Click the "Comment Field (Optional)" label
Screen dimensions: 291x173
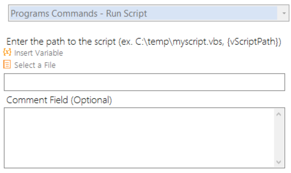pos(59,100)
